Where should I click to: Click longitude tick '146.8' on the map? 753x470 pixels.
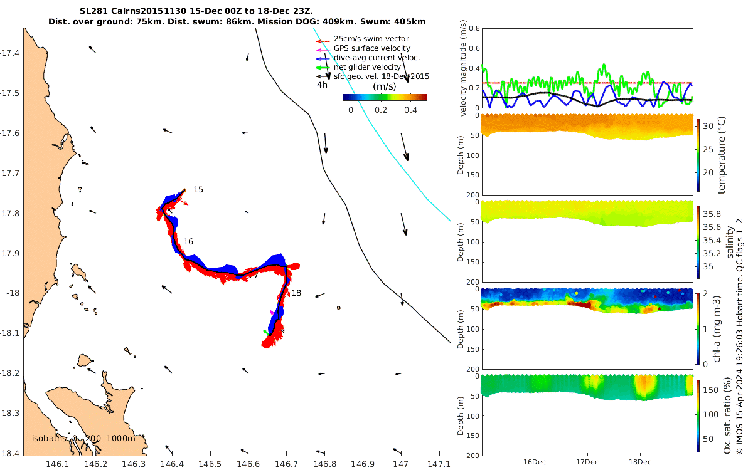coord(325,464)
